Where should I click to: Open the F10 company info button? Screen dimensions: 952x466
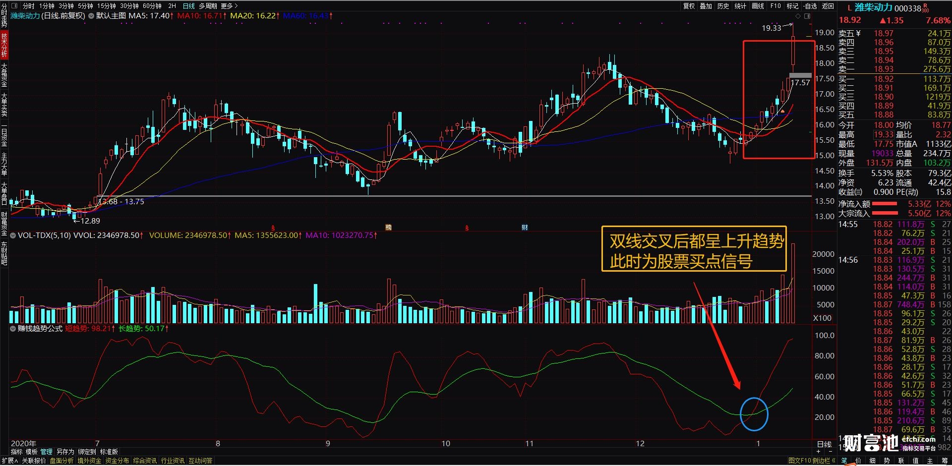click(776, 6)
